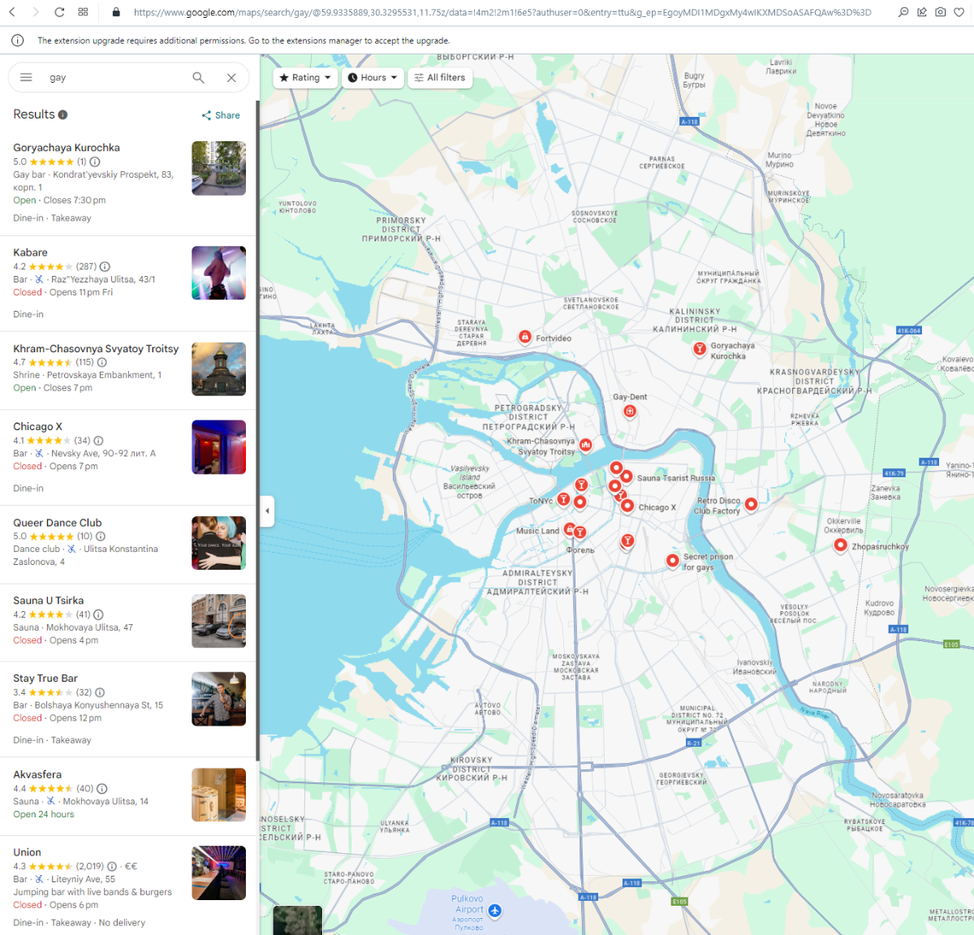Click the Union bar photo thumbnail

click(x=218, y=873)
